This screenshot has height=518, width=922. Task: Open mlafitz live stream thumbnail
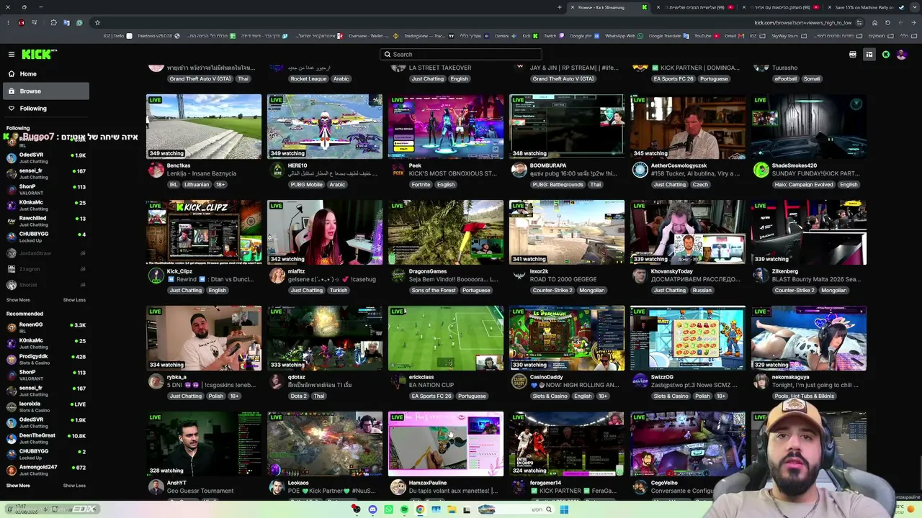pos(325,232)
